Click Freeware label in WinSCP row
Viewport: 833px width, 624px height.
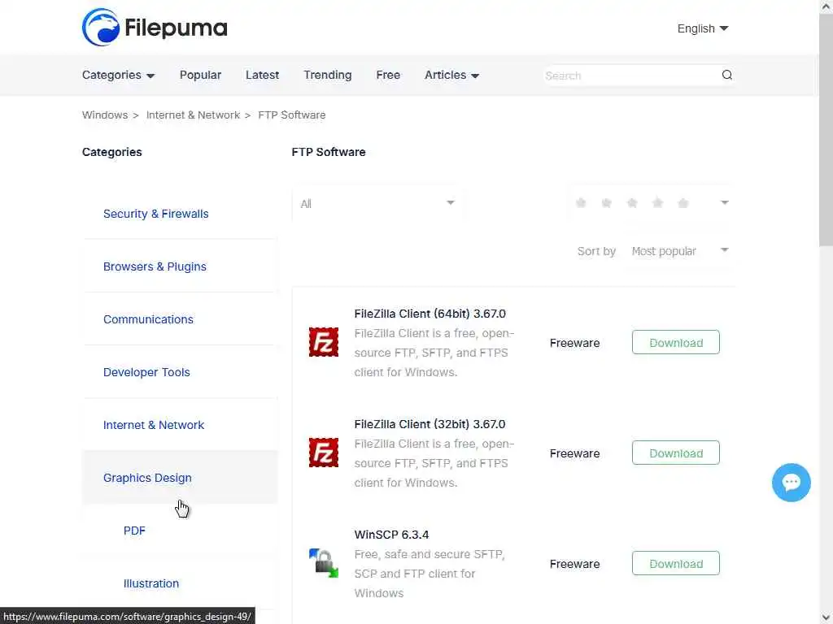574,564
